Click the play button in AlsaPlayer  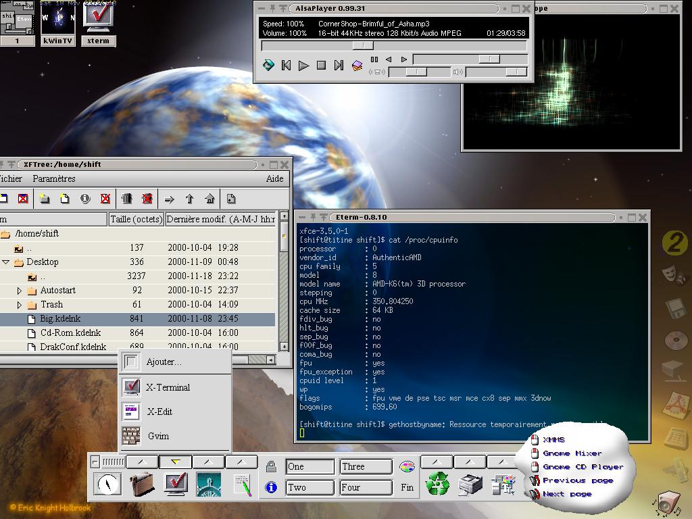tap(303, 66)
